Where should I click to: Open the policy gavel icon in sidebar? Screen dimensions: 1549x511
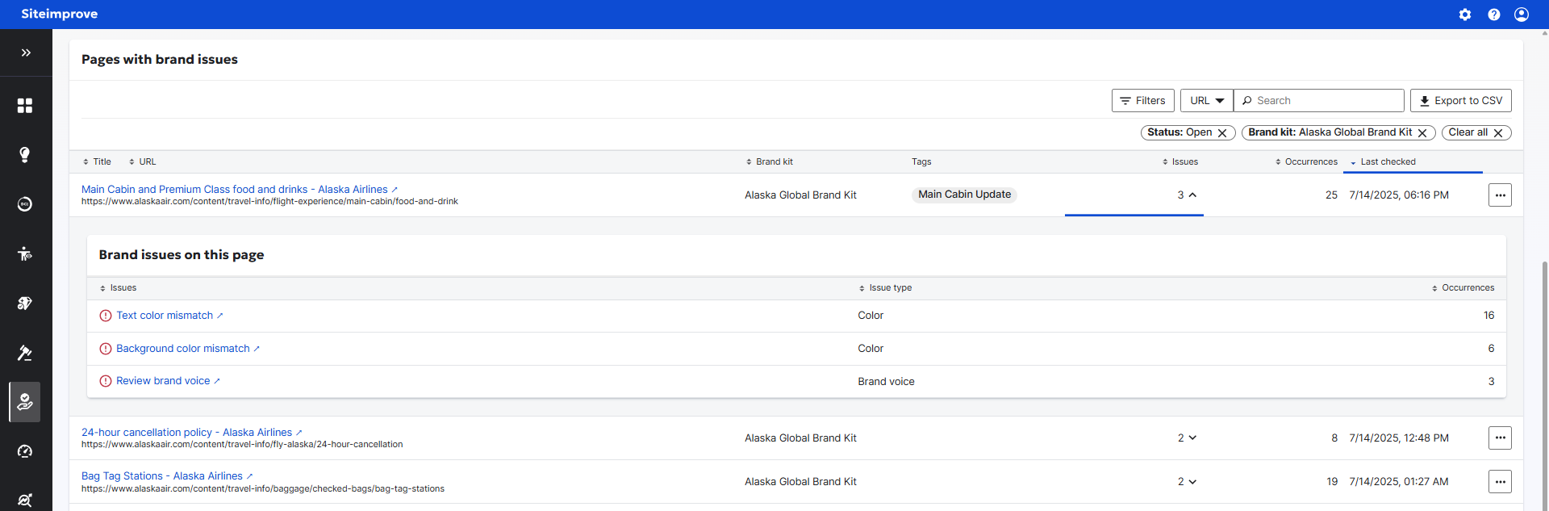25,353
